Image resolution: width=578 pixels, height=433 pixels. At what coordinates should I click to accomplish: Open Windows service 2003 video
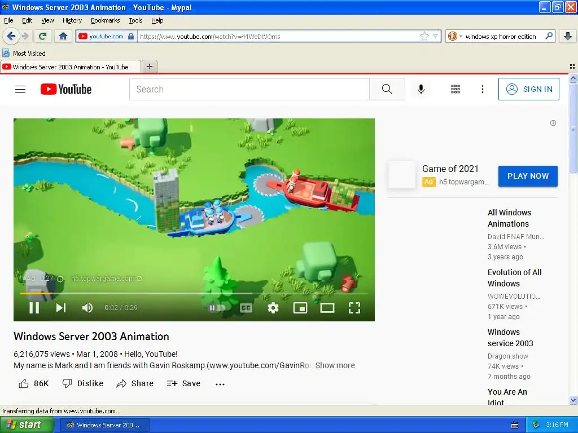click(x=510, y=338)
